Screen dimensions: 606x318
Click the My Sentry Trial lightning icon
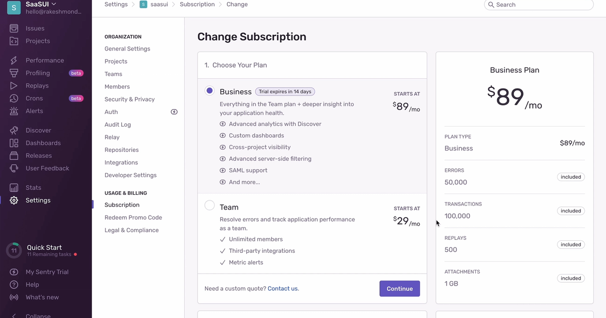coord(14,272)
